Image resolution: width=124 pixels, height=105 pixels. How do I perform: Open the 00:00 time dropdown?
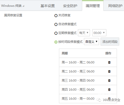[99, 33]
